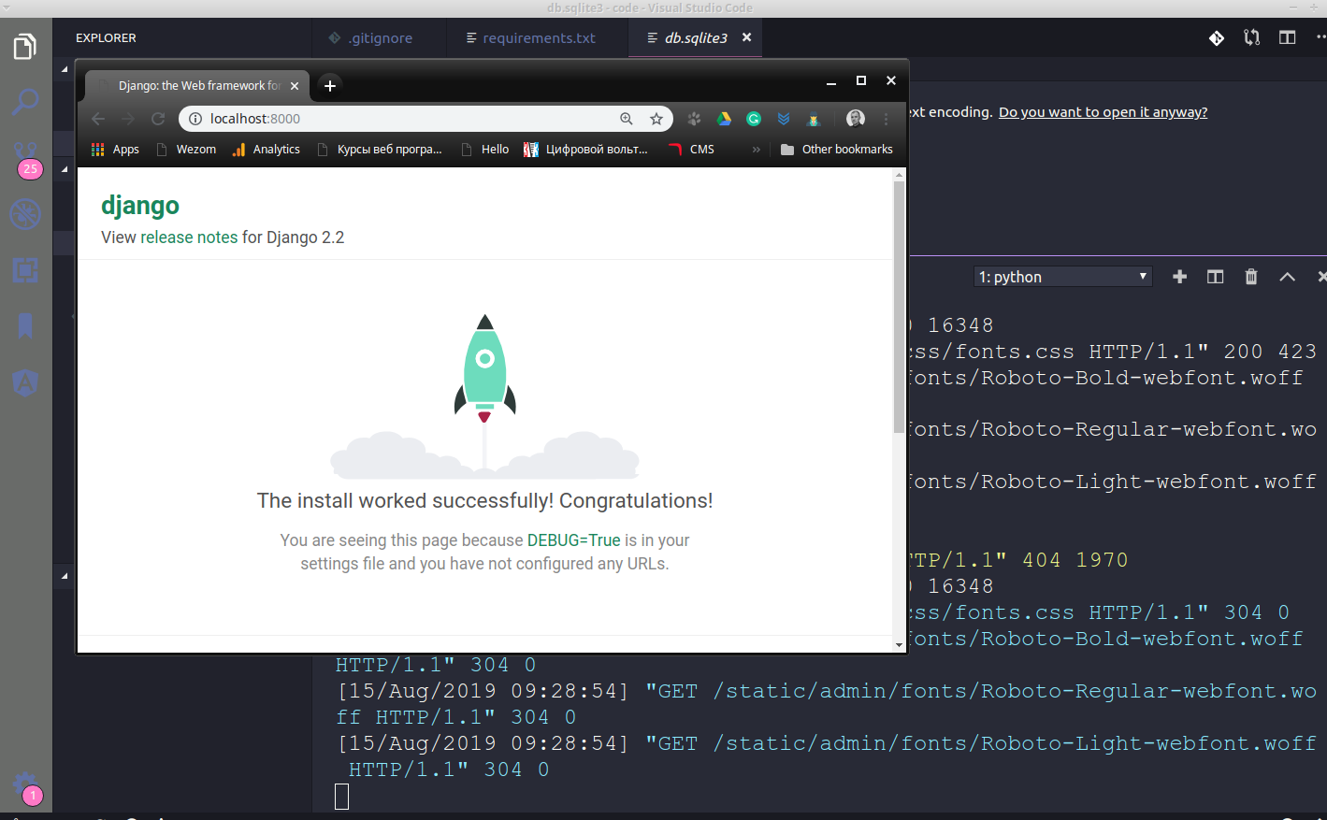
Task: Show more bookmarks with the double chevron
Action: [757, 150]
